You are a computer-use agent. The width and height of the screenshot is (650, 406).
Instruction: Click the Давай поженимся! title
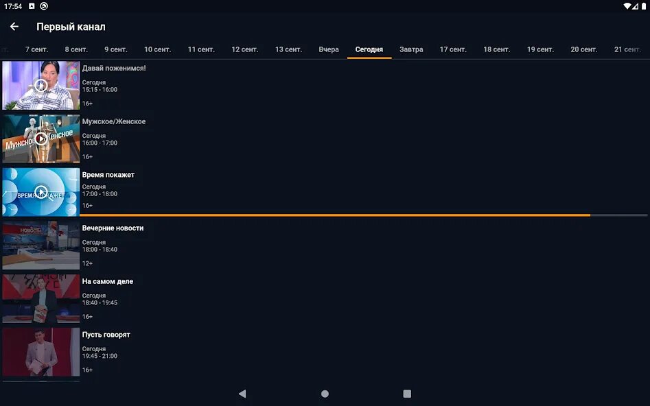click(114, 68)
